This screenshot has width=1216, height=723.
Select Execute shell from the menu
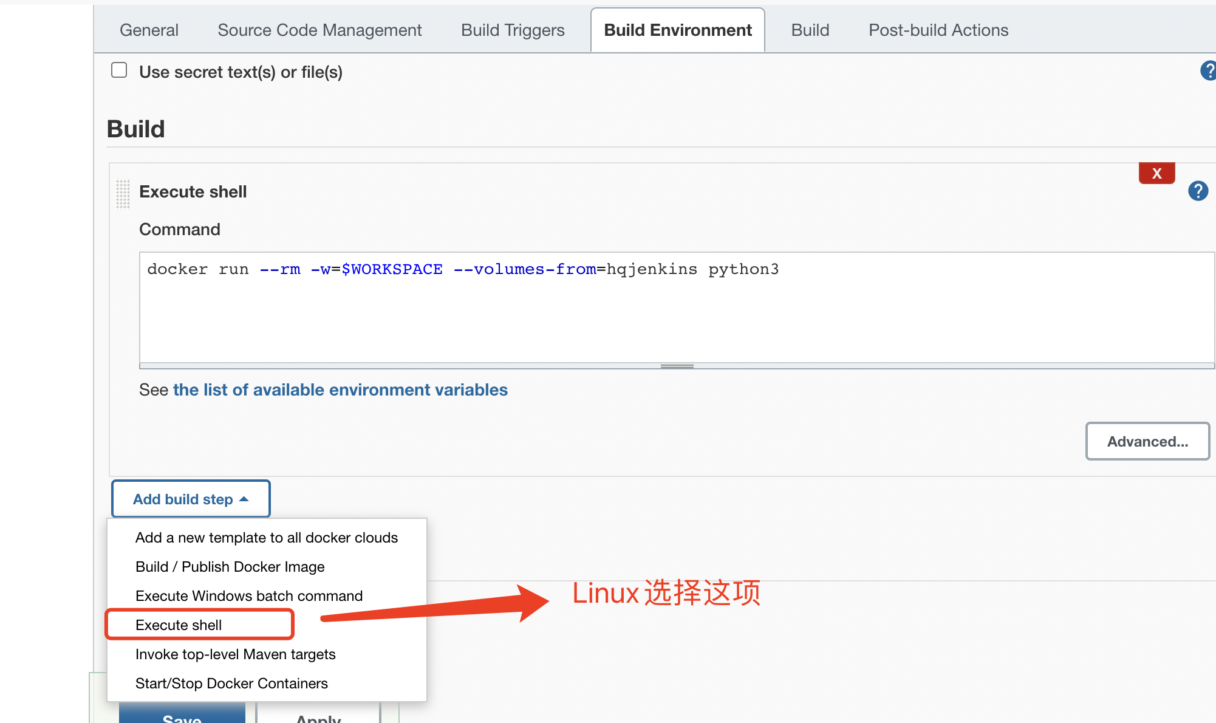179,625
